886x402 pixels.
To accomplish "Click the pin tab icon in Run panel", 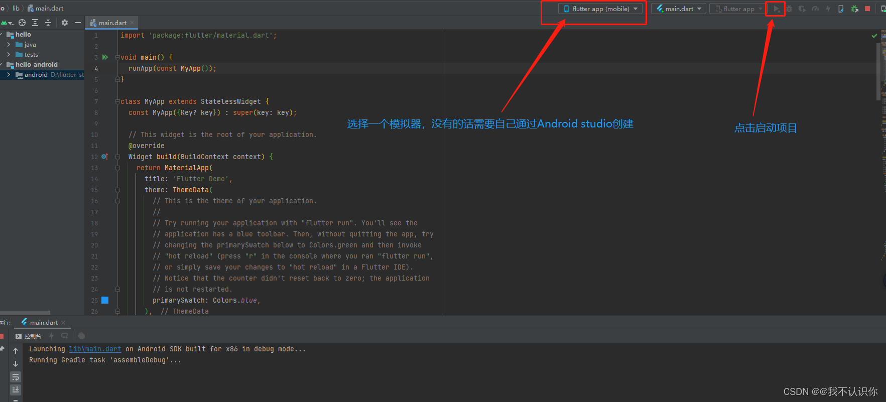I will click(x=2, y=348).
